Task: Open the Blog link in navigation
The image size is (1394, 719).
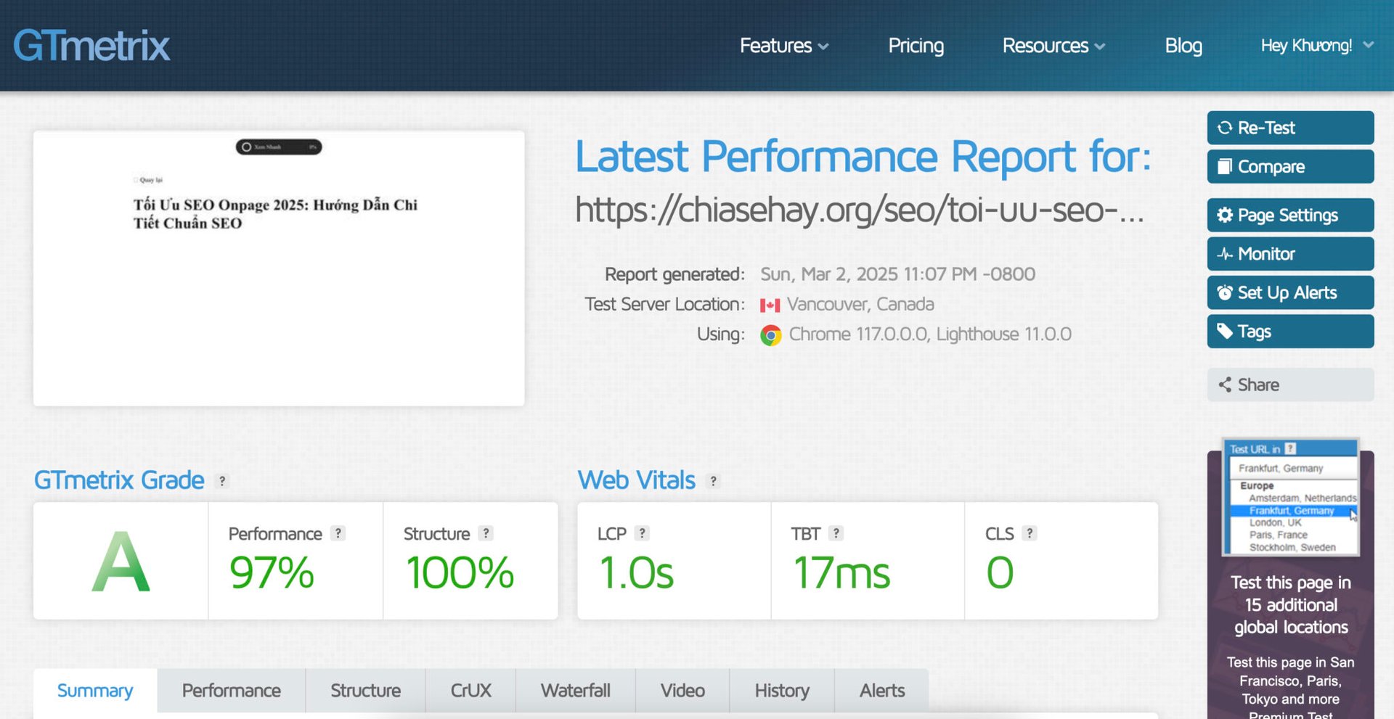Action: (1183, 46)
